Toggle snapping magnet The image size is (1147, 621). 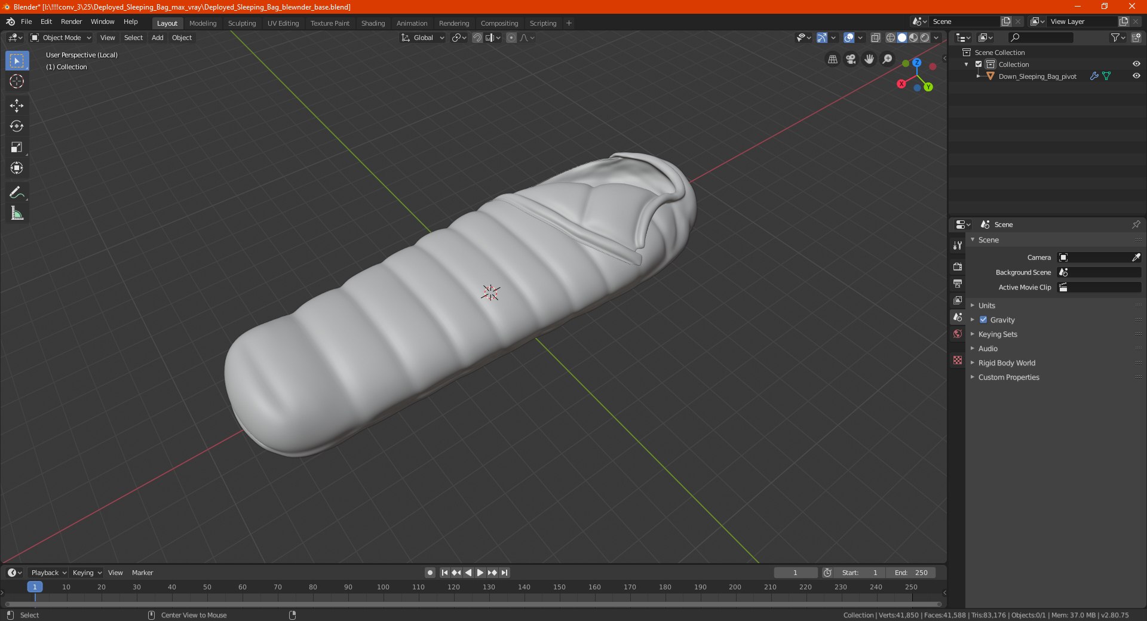[477, 38]
